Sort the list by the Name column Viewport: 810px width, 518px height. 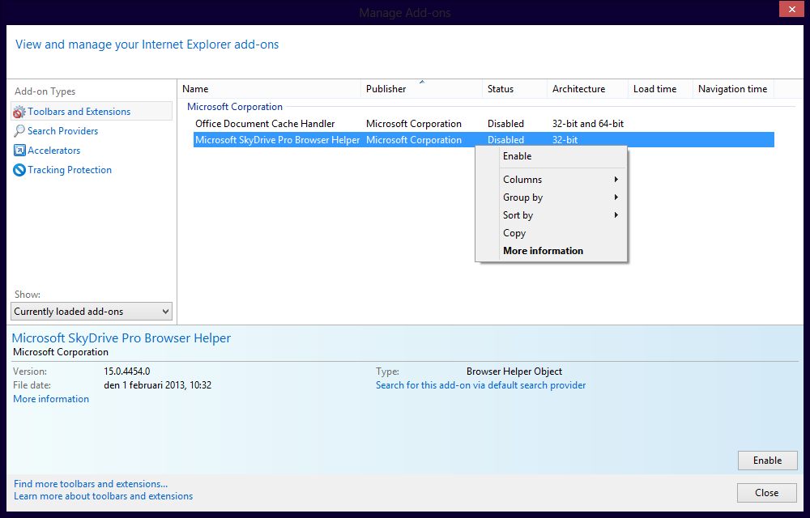point(269,89)
